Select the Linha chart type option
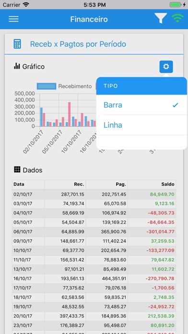The image size is (188, 334). [x=141, y=125]
